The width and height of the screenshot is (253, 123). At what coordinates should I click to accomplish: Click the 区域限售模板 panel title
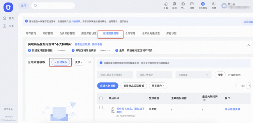tap(37, 62)
